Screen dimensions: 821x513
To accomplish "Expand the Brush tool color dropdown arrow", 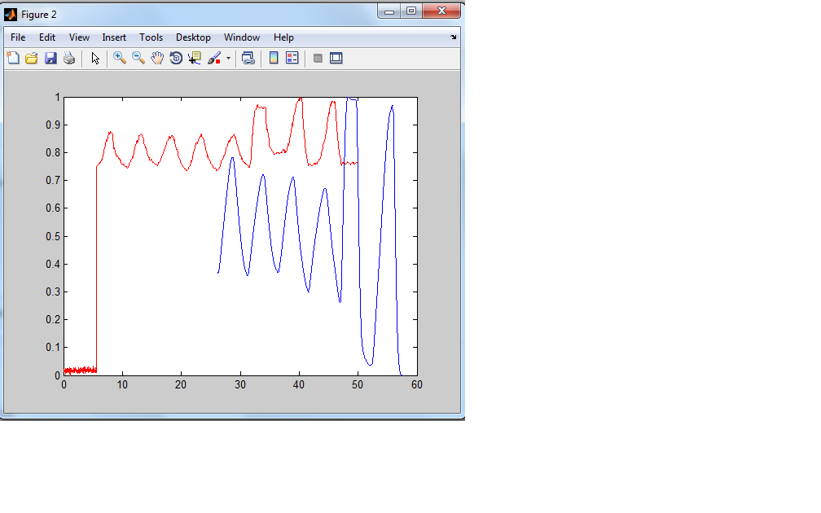I will click(229, 59).
